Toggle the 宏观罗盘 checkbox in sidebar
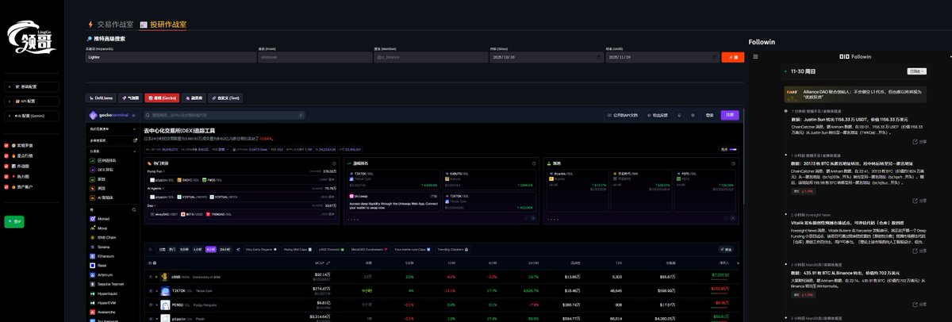Screen dimensions: 952x322 [x=7, y=145]
